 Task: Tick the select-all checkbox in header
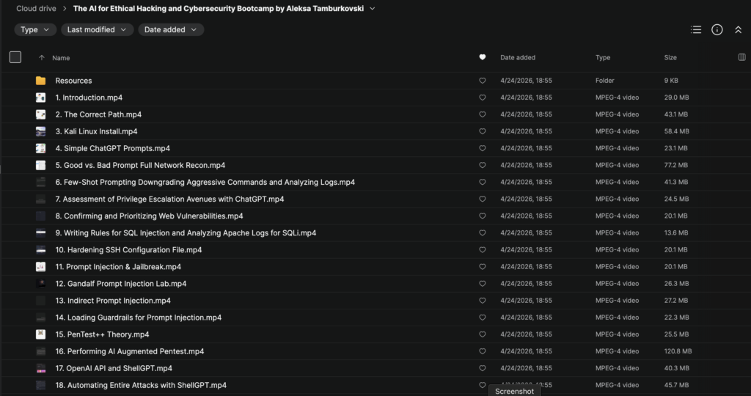point(15,57)
